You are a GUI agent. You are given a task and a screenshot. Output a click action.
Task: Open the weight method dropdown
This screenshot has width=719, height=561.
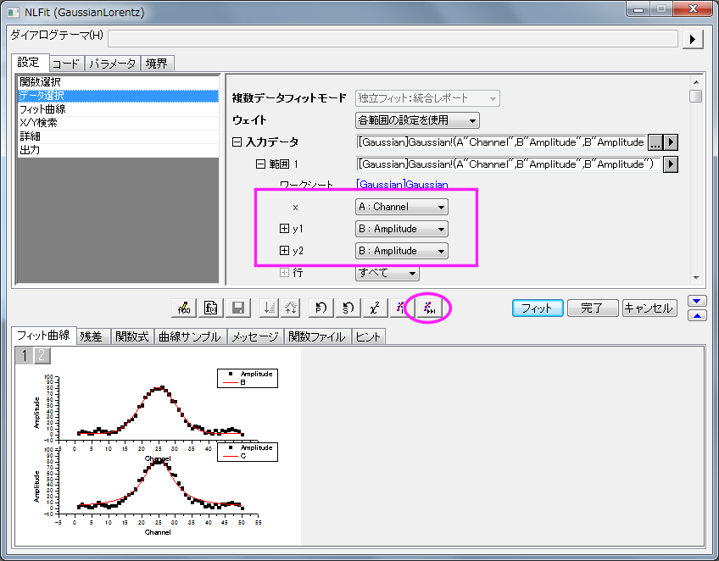coord(417,120)
